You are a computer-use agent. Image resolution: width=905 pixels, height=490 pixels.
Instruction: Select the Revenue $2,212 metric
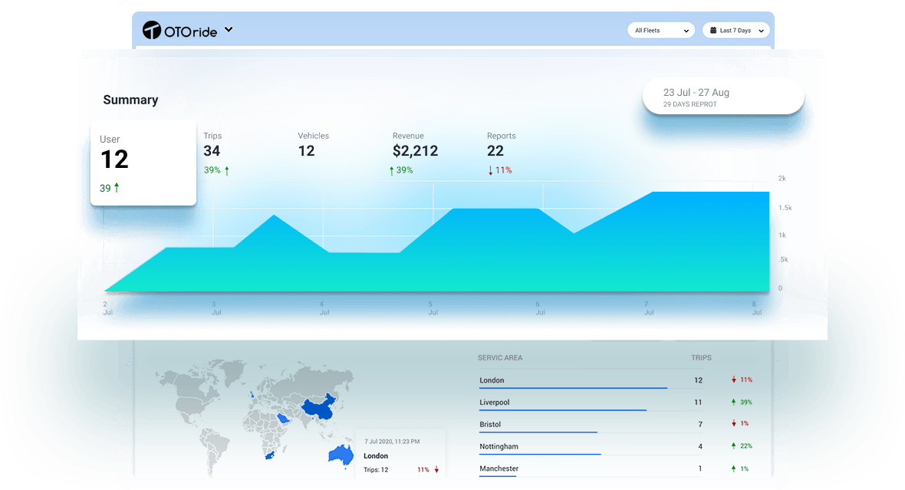(415, 151)
